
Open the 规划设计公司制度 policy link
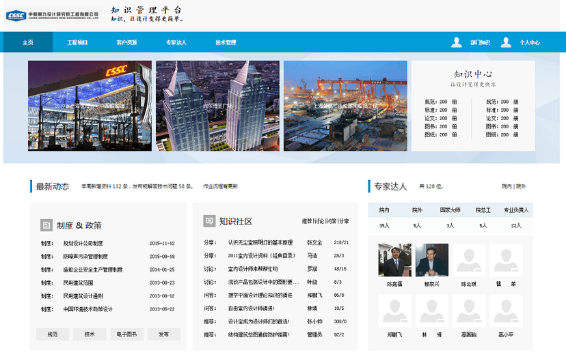click(83, 243)
